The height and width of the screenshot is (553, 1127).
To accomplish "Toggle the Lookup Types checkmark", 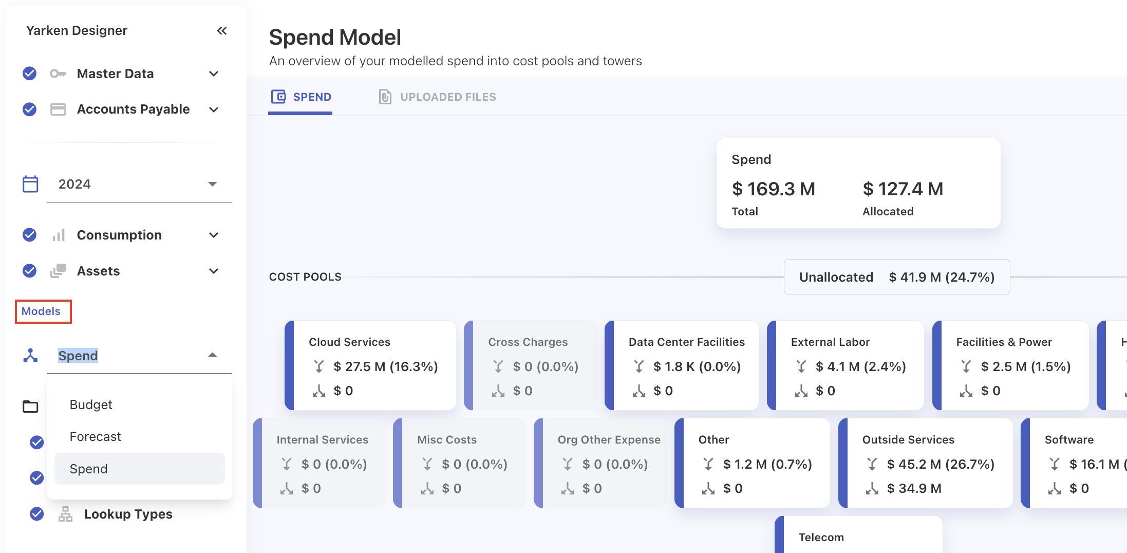I will pyautogui.click(x=36, y=514).
